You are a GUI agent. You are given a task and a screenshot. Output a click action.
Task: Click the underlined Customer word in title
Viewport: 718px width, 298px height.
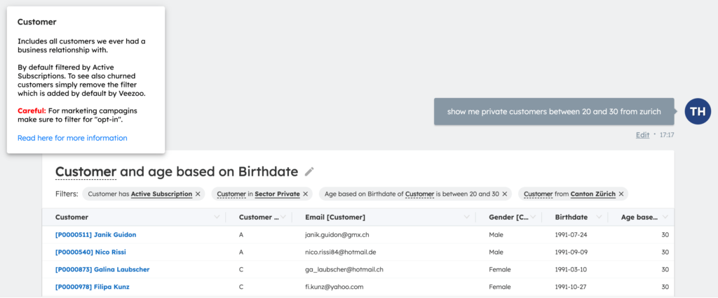coord(86,171)
